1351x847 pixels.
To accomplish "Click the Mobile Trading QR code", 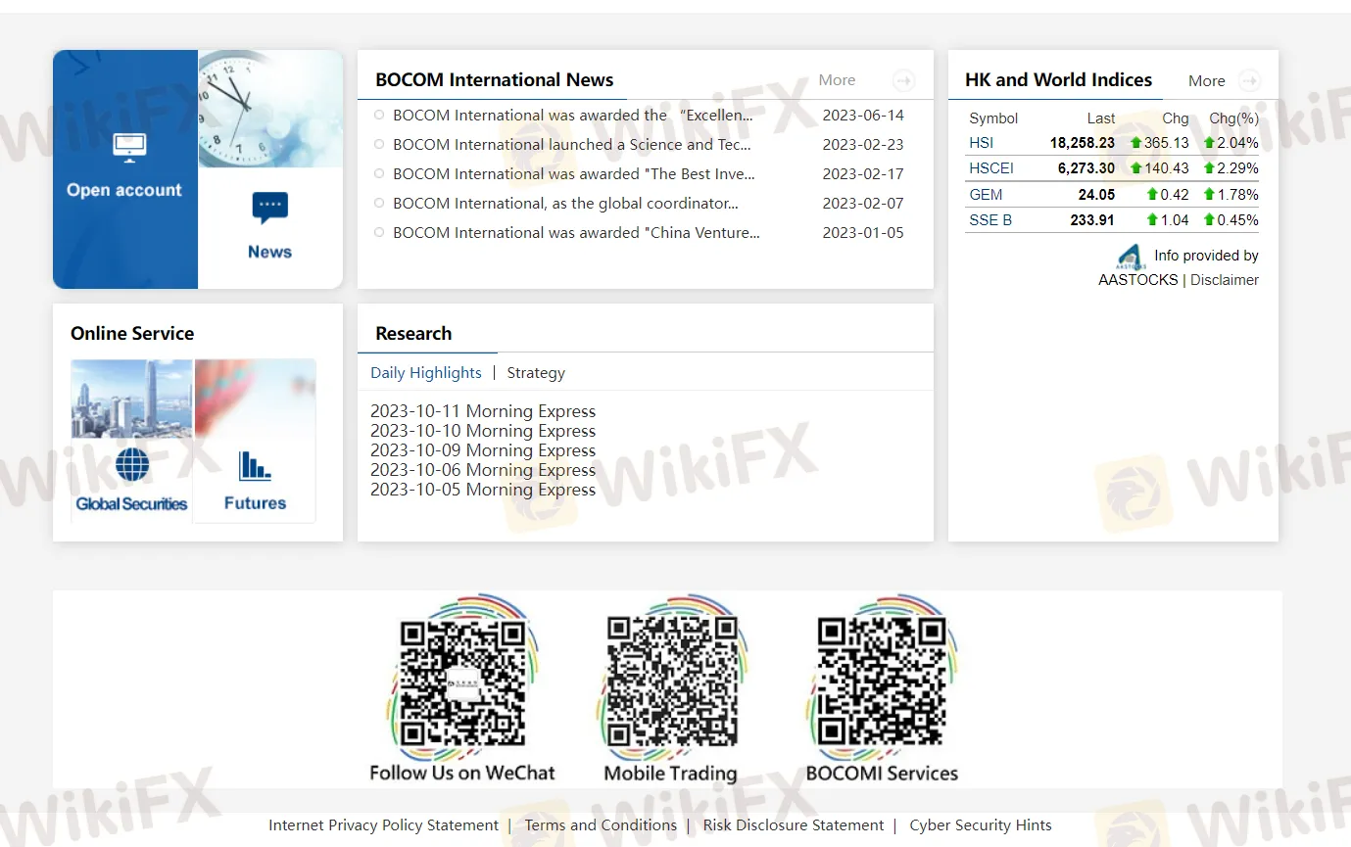I will pos(670,681).
